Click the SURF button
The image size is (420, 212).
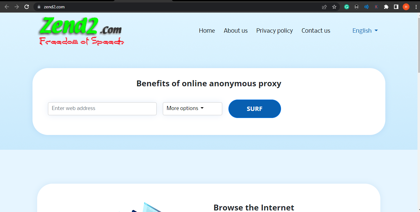[x=255, y=109]
